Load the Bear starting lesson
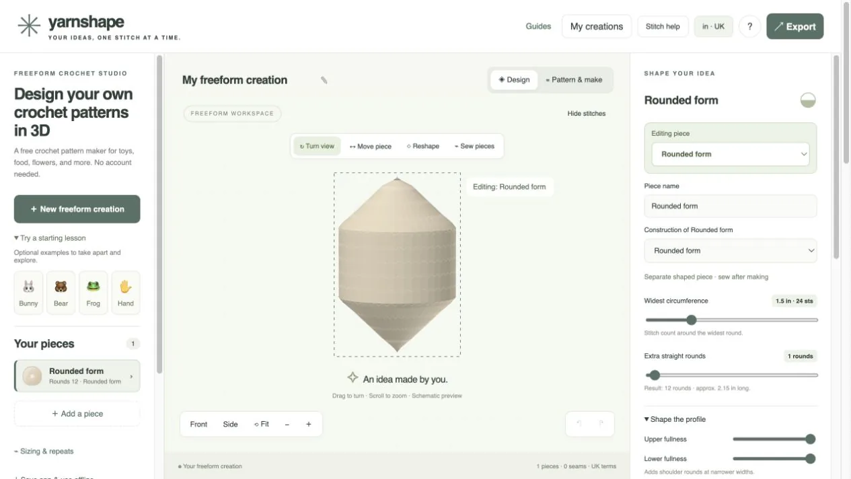This screenshot has height=479, width=851. click(x=61, y=293)
